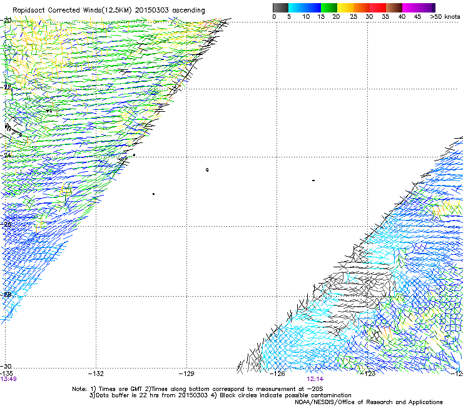The width and height of the screenshot is (463, 406).
Task: Click the cyan-blue 5-15 knots legend segment
Action: (305, 7)
